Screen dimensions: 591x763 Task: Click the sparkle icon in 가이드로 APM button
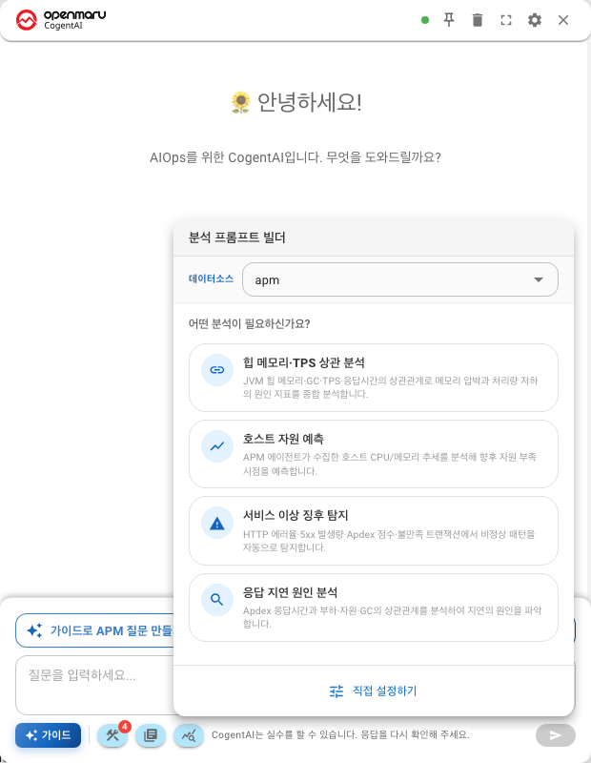click(x=34, y=630)
